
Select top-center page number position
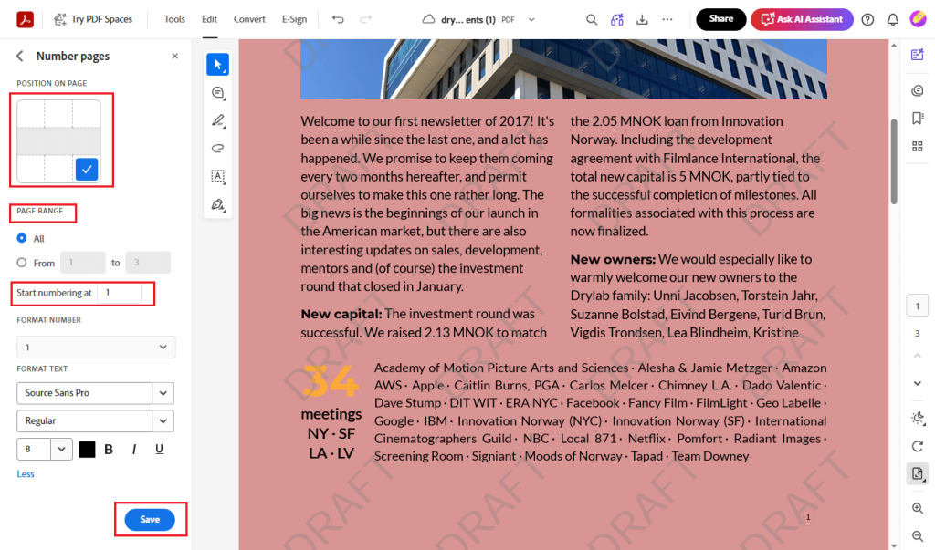coord(58,113)
